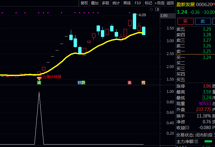
Task: Click the blue 财 marker below the chart
Action: tap(79, 82)
